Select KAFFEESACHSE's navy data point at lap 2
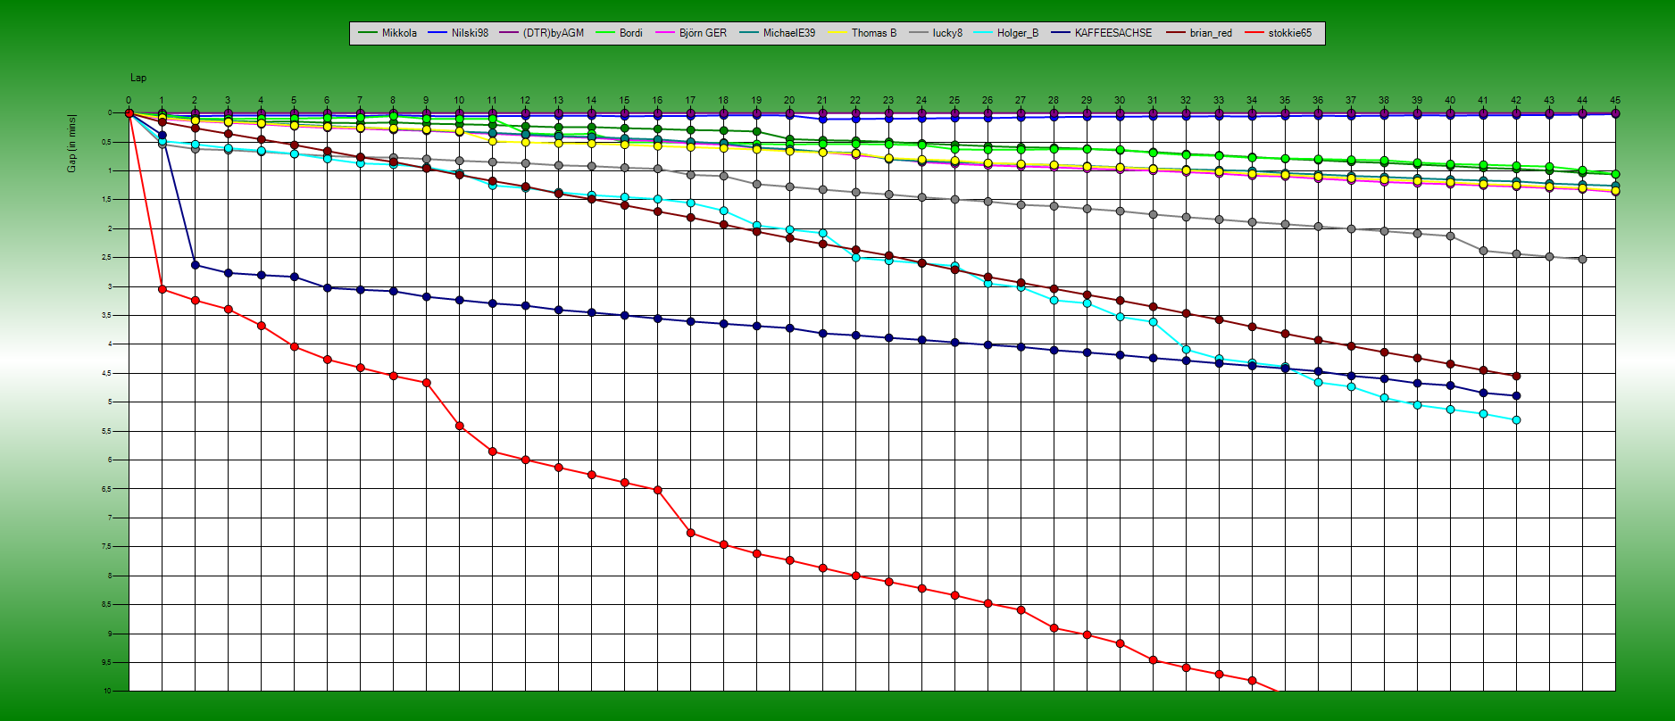Image resolution: width=1675 pixels, height=721 pixels. point(195,265)
